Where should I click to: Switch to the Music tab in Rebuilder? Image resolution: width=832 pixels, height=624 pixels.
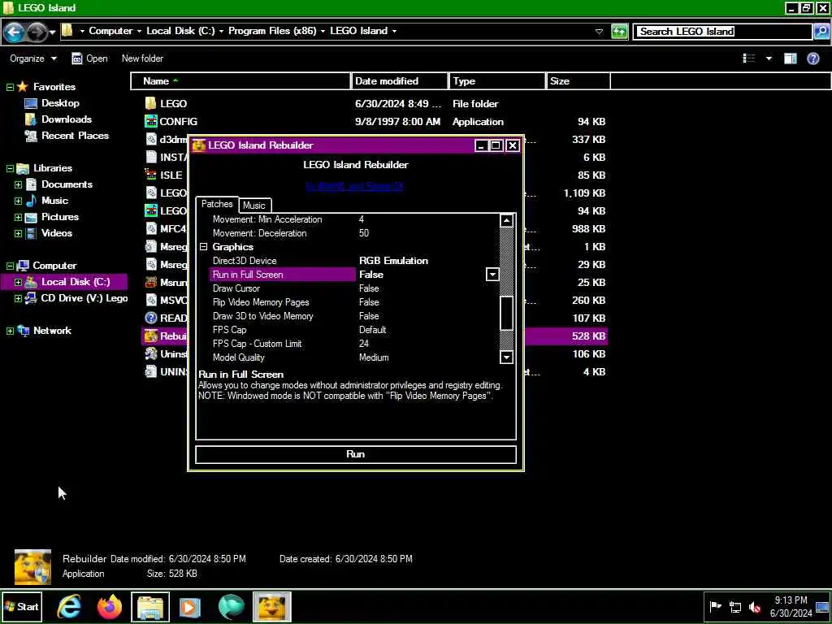(x=254, y=206)
